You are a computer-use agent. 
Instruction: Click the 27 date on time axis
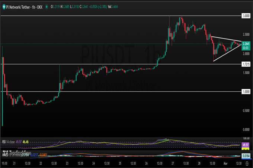pos(173,164)
